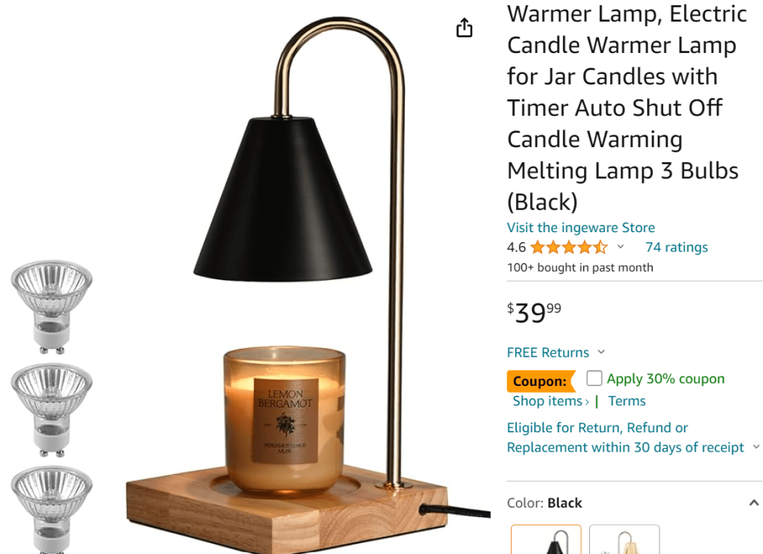The image size is (763, 554).
Task: Click the share icon above product image
Action: tap(464, 28)
